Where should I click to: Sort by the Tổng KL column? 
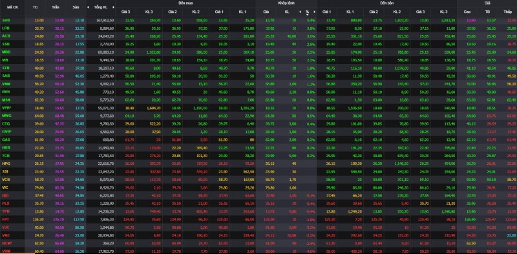tap(101, 7)
